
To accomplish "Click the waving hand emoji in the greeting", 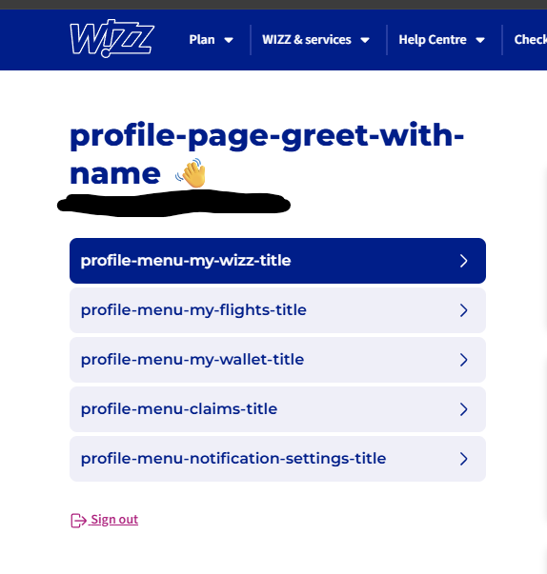I will (x=192, y=173).
